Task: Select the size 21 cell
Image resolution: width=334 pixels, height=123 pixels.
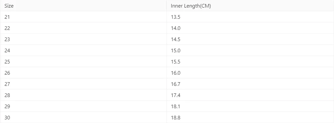Action: click(x=83, y=17)
